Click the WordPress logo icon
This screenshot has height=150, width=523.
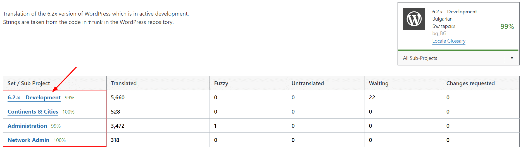[414, 19]
